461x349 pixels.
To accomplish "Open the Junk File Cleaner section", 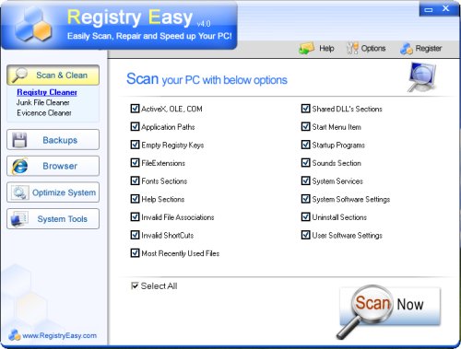I will click(43, 102).
